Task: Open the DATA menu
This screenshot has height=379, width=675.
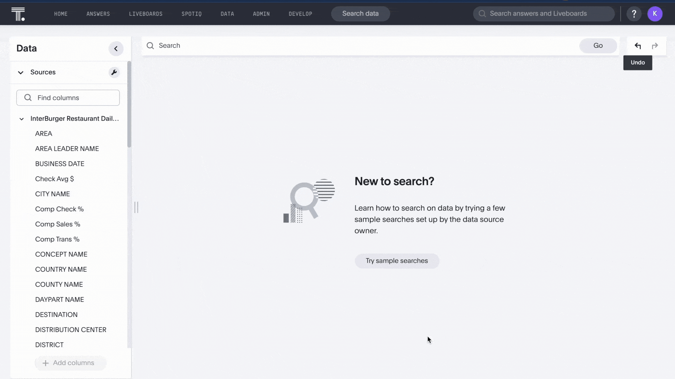Action: (x=227, y=14)
